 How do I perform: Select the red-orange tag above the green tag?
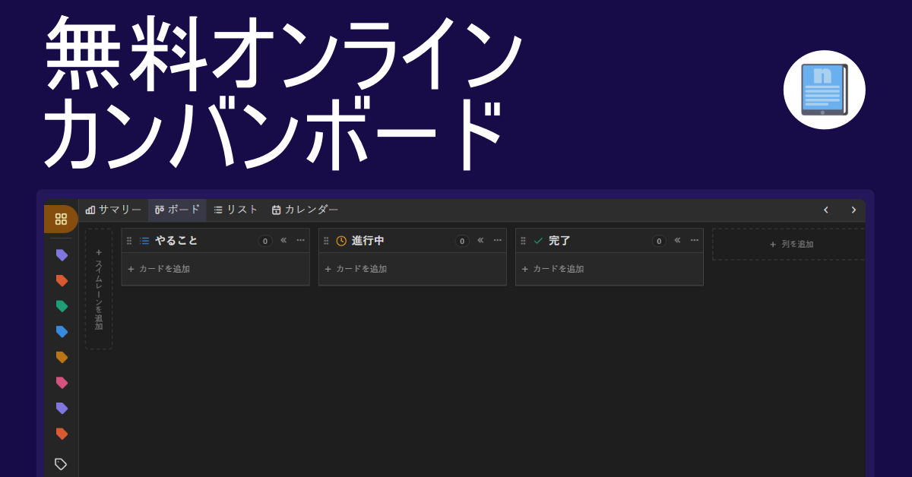[62, 281]
